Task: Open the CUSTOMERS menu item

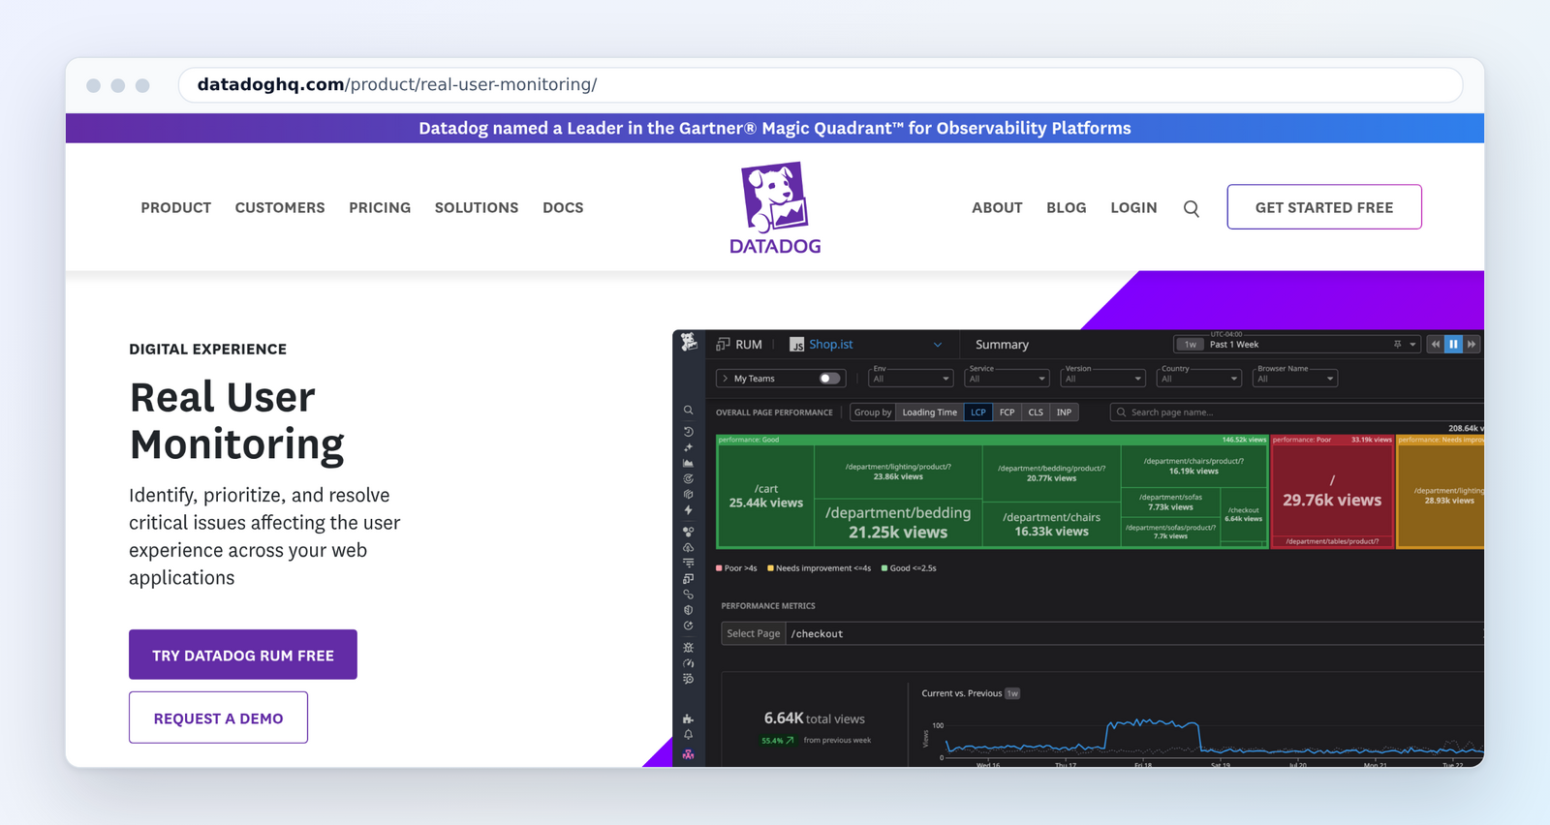Action: point(280,208)
